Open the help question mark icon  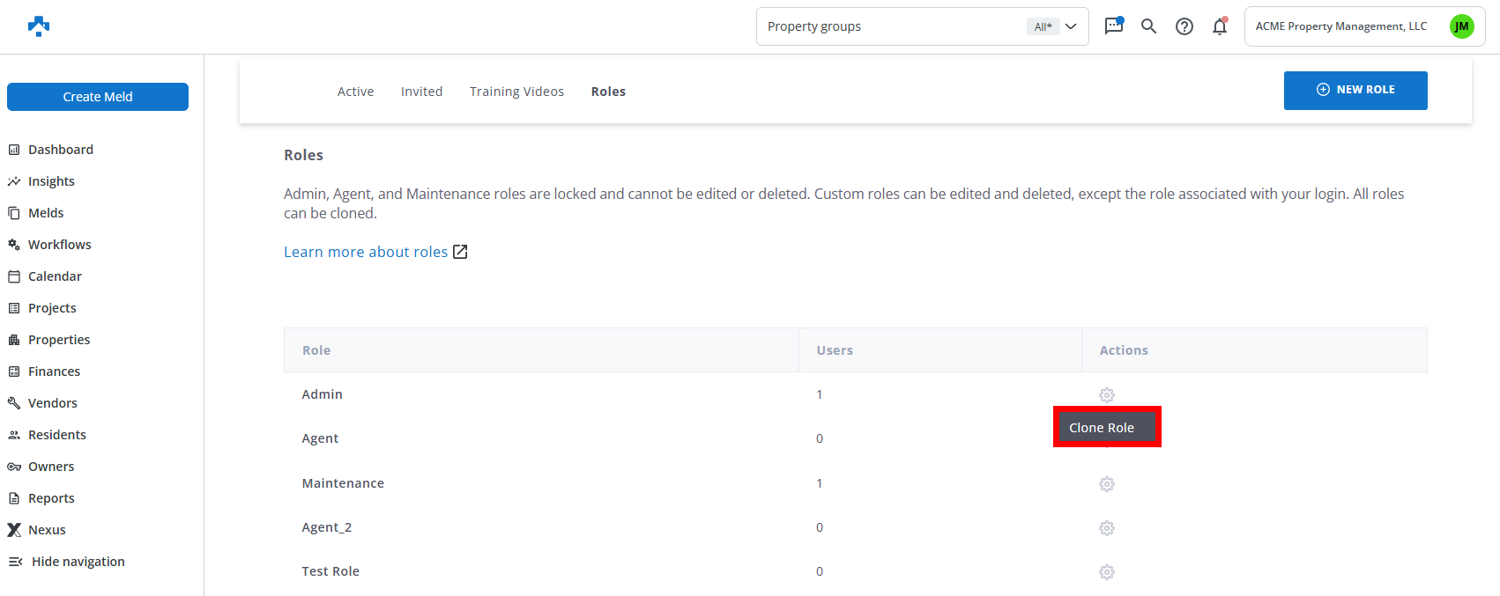pyautogui.click(x=1184, y=26)
